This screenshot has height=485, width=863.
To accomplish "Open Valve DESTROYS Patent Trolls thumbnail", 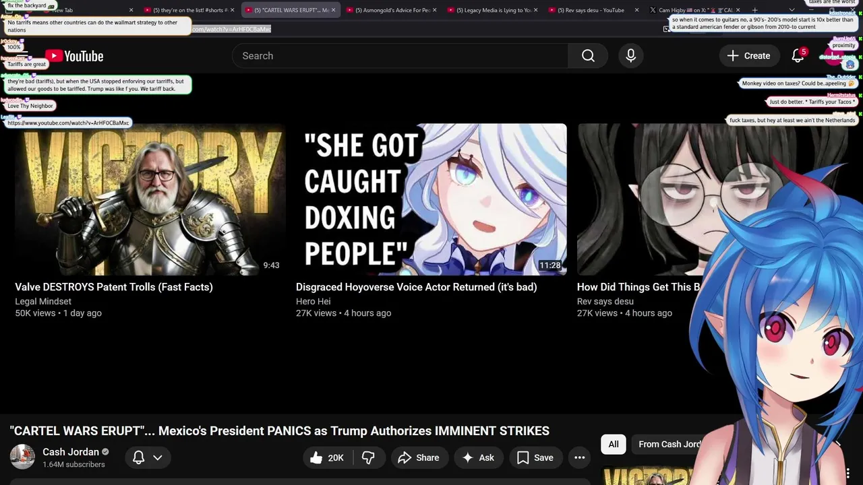I will 150,199.
